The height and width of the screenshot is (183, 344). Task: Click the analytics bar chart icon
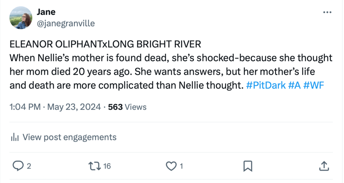tap(15, 137)
